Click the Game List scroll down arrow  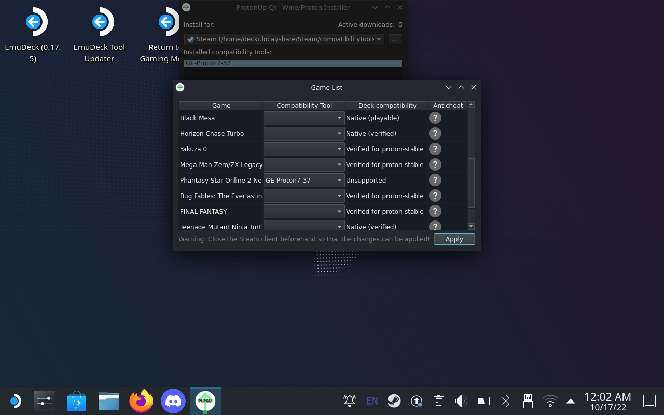pyautogui.click(x=471, y=226)
